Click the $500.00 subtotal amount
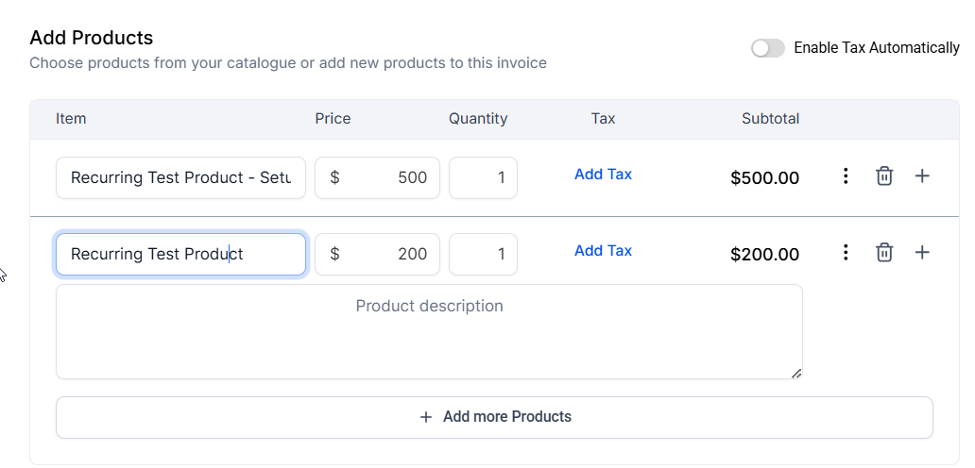The height and width of the screenshot is (468, 975). [764, 178]
